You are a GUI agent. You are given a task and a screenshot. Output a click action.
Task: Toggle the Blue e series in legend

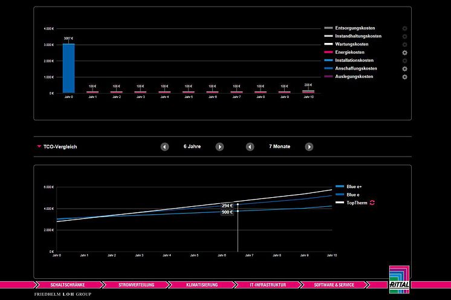348,194
